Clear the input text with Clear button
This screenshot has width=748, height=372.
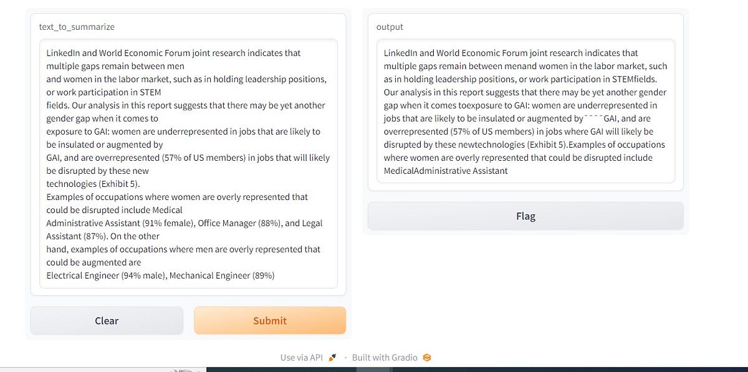coord(106,320)
